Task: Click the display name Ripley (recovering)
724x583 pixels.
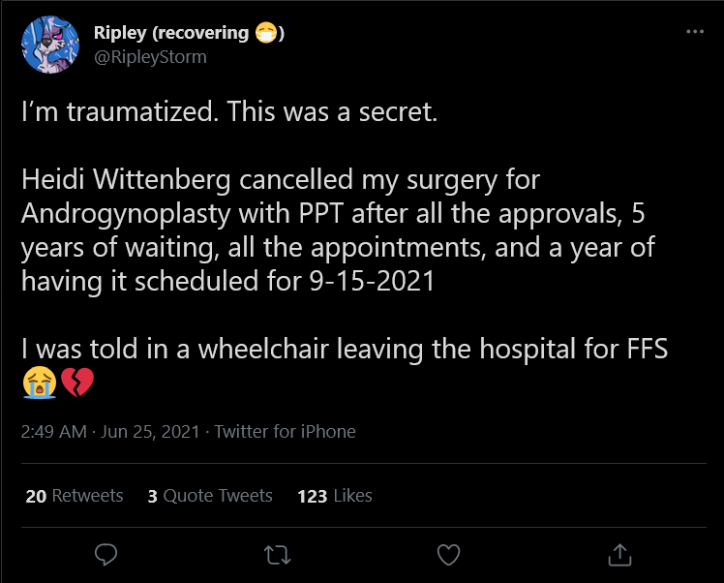Action: tap(189, 33)
